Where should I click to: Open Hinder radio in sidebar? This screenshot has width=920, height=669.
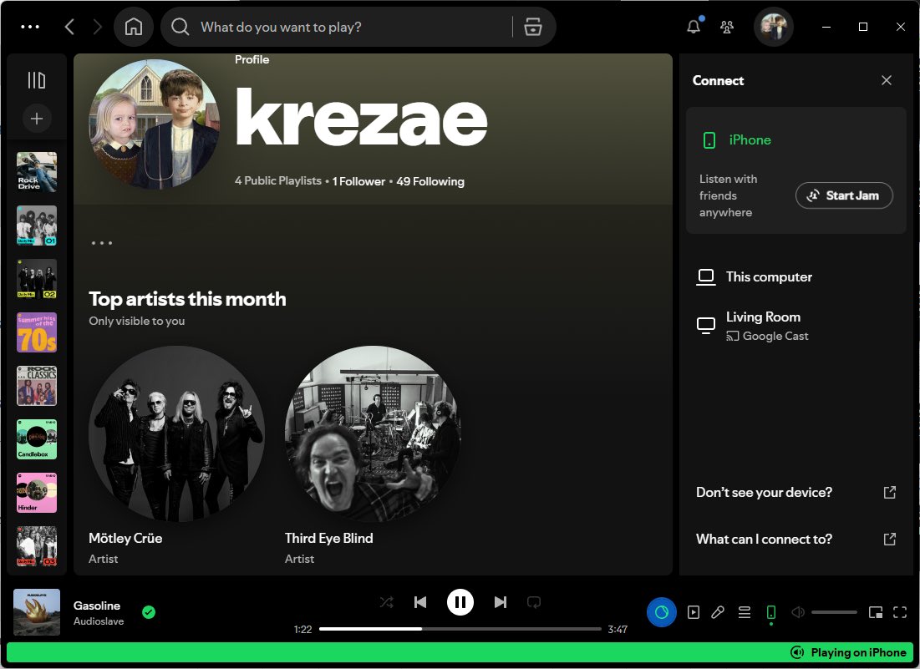(37, 493)
